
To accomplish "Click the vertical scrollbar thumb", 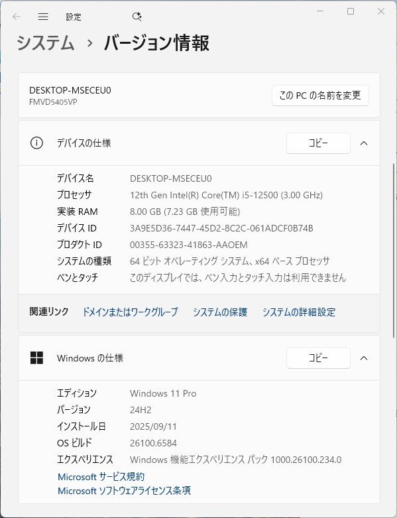I will click(x=394, y=251).
